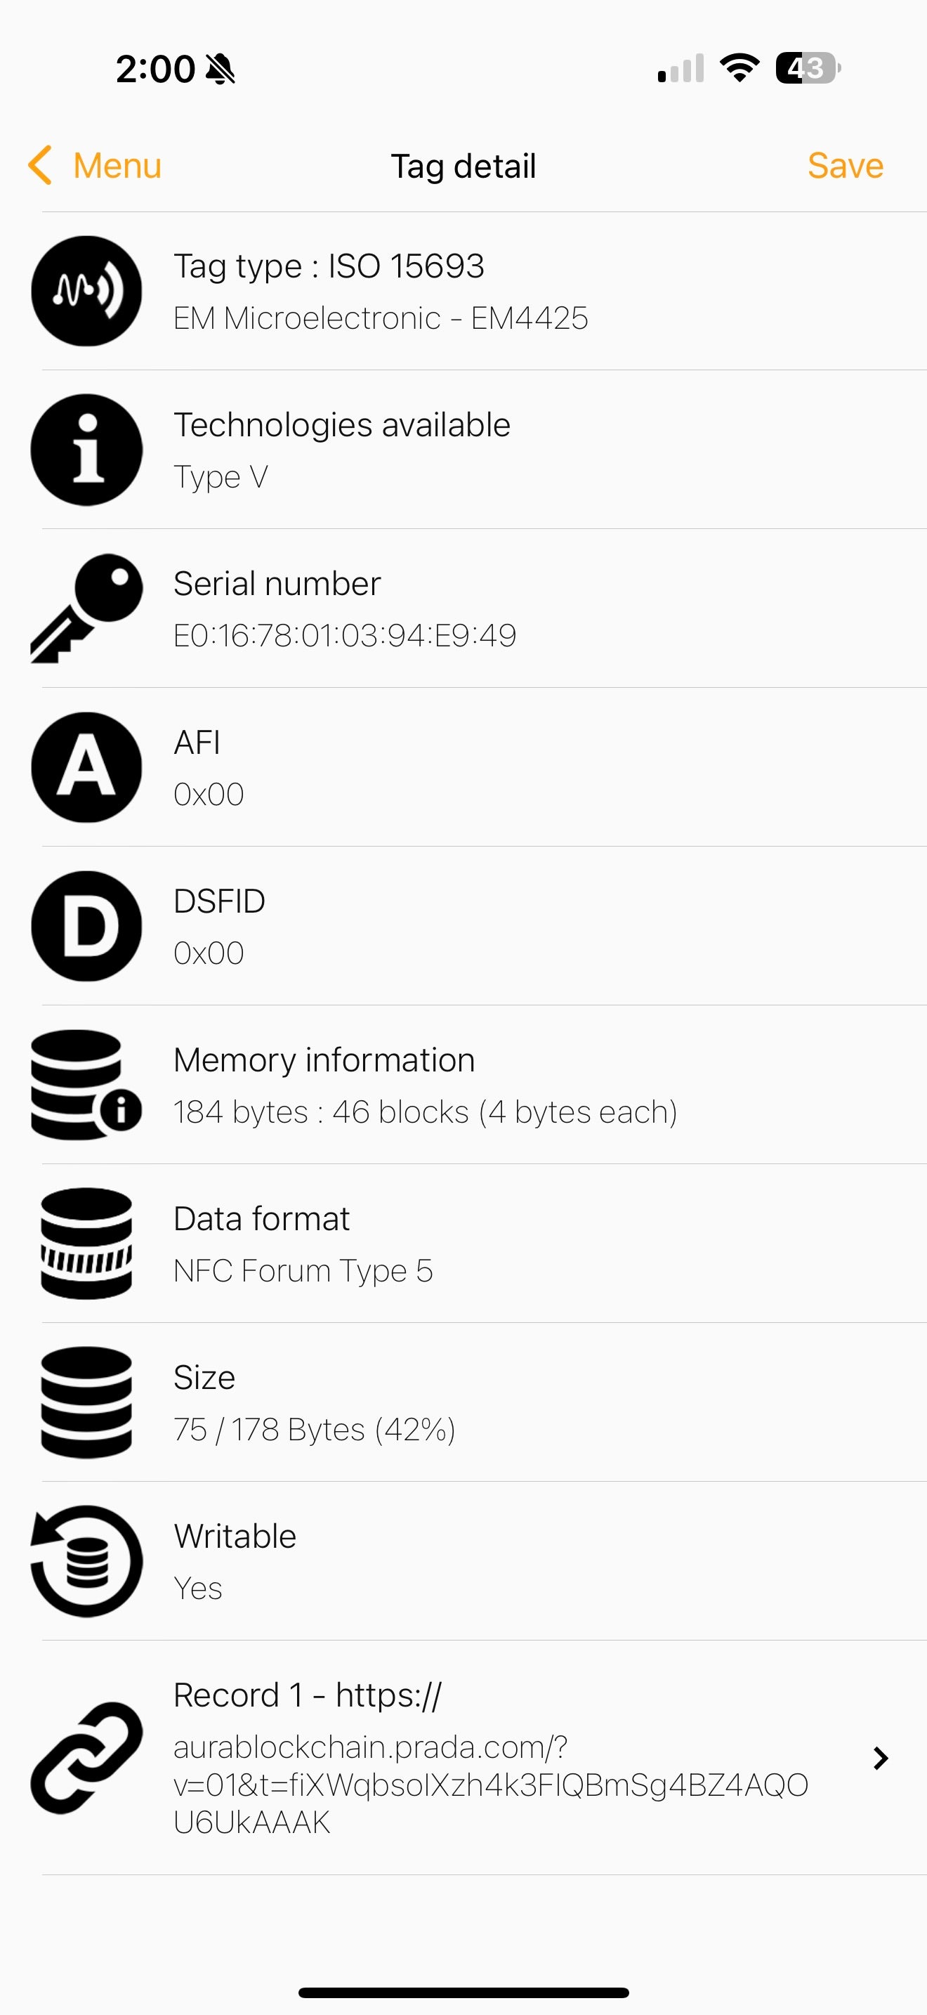Tap the key icon beside Serial number

(87, 608)
